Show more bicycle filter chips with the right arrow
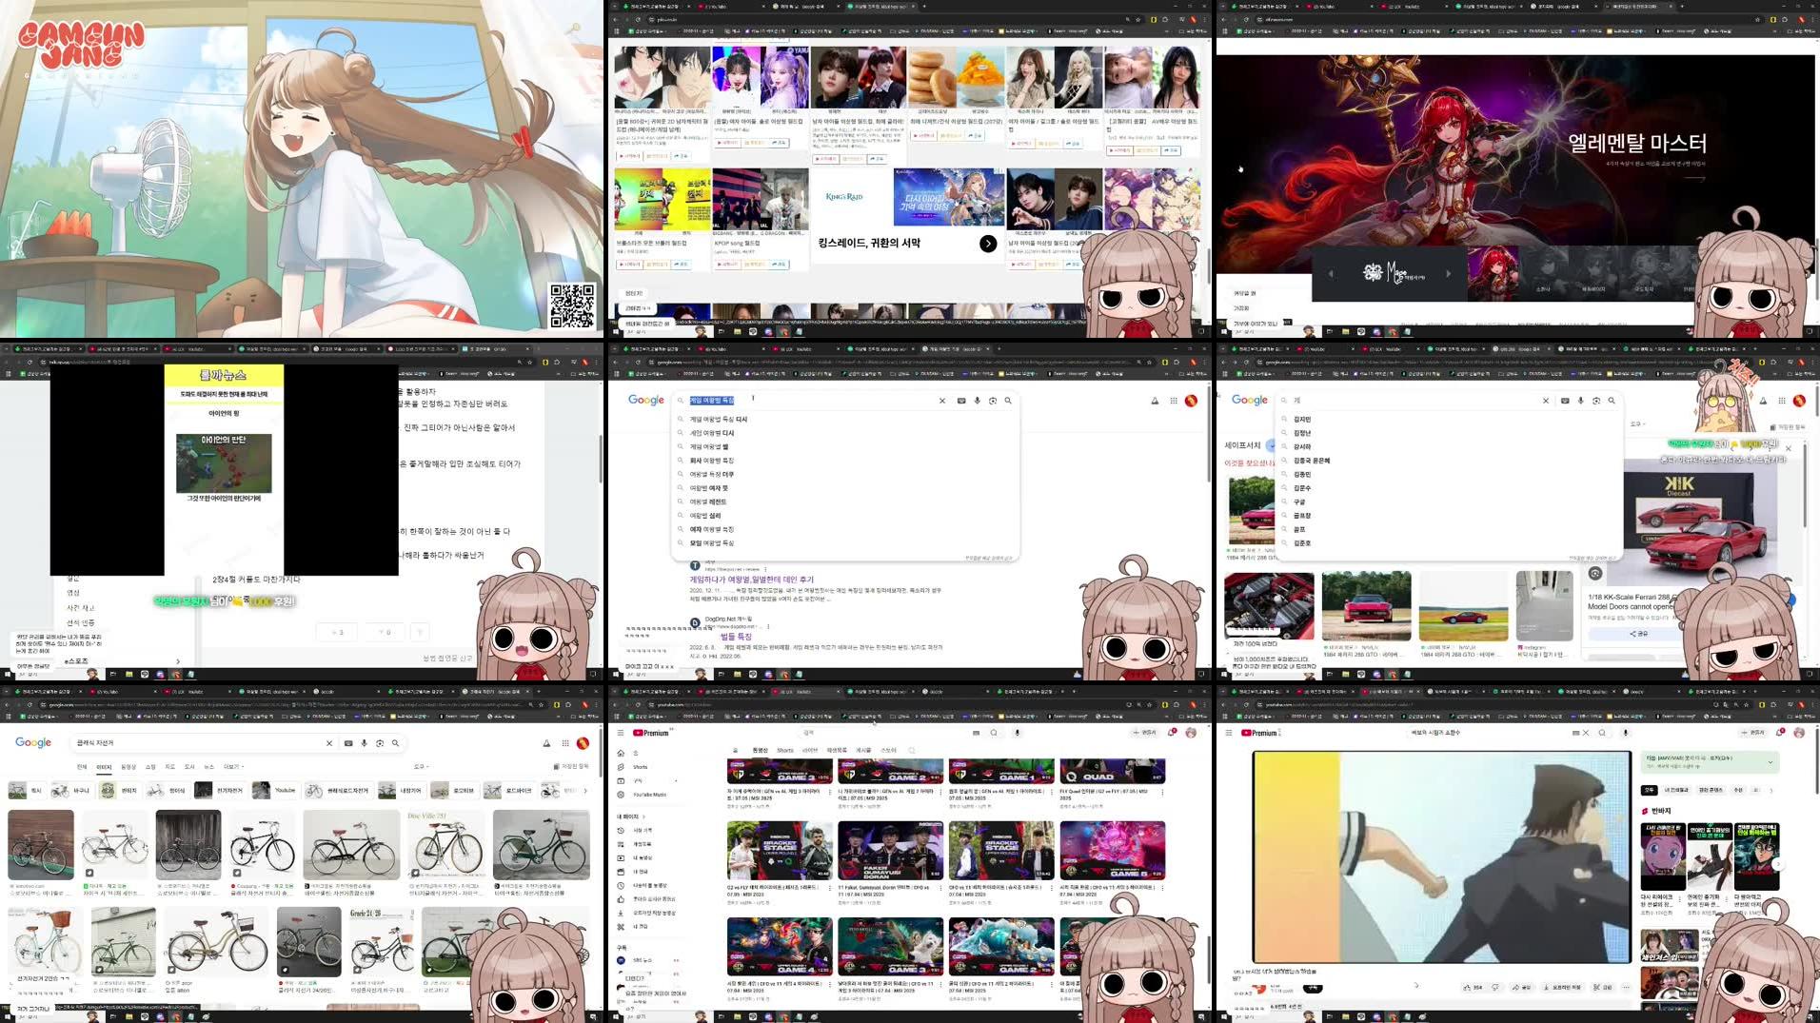1820x1023 pixels. click(x=585, y=790)
